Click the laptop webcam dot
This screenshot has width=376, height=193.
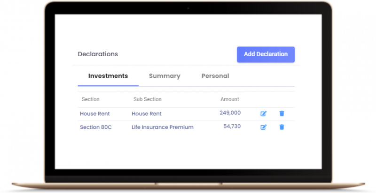[x=188, y=7]
